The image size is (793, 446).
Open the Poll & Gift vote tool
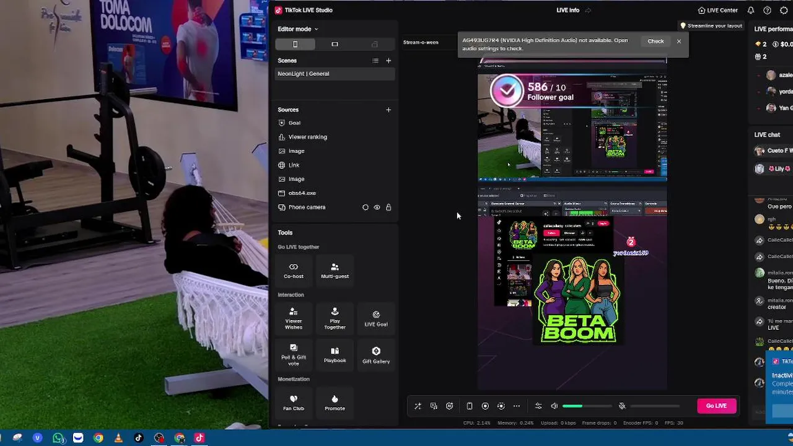[x=294, y=354]
